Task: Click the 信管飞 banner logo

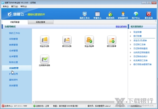Action: click(x=10, y=14)
